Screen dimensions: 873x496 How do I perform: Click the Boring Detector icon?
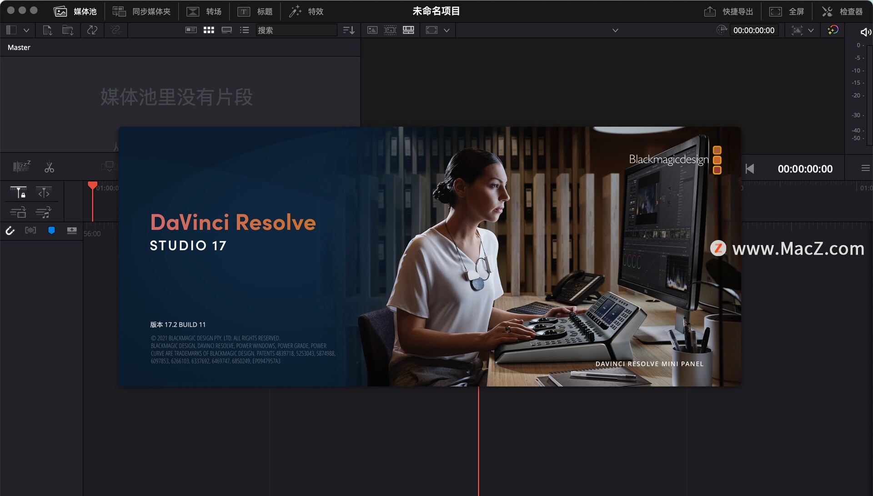pos(21,166)
